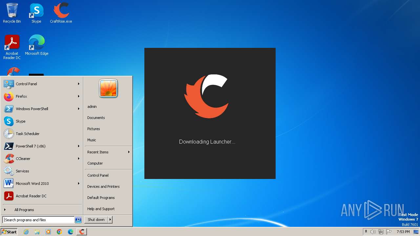
Task: Launch Skype from the desktop shortcut
Action: click(x=36, y=13)
